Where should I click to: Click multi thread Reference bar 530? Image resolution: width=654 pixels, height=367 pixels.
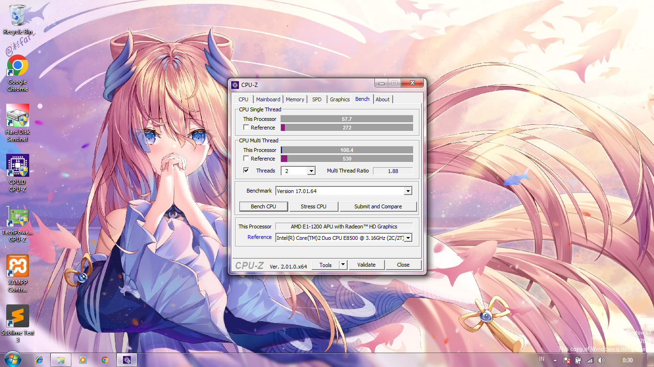point(347,159)
